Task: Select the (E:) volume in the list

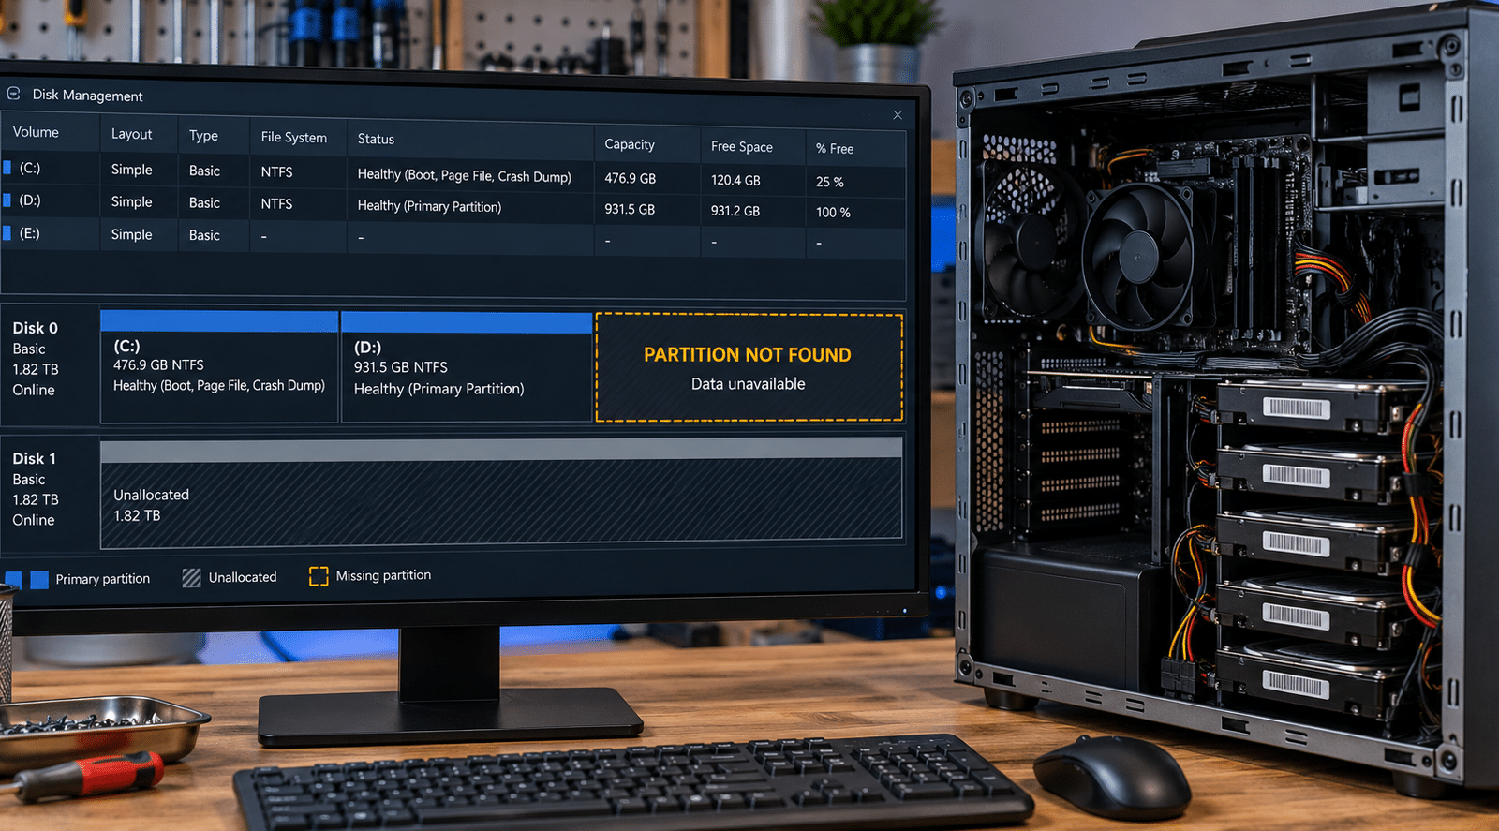Action: click(x=30, y=233)
